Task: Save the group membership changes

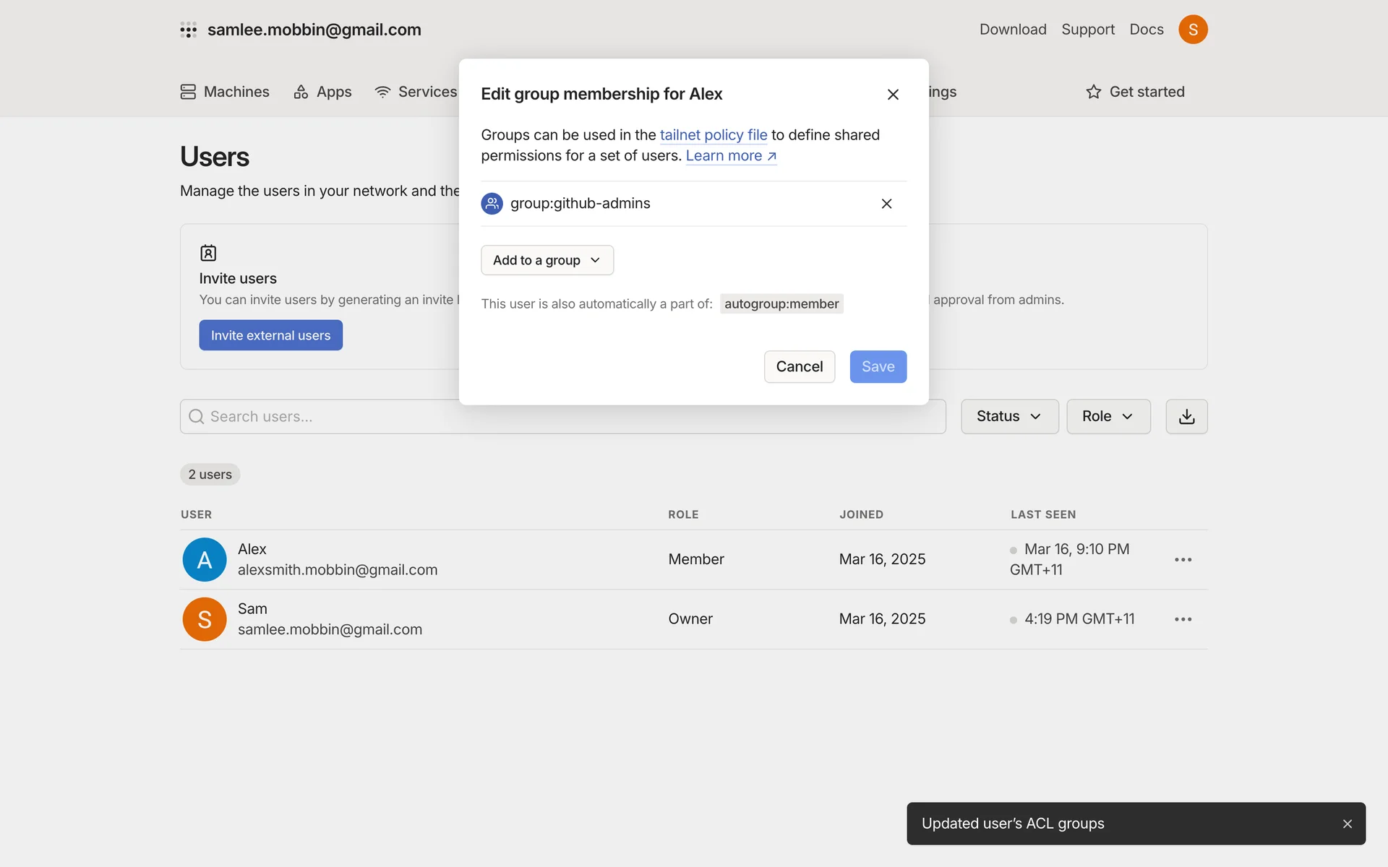Action: pyautogui.click(x=878, y=367)
